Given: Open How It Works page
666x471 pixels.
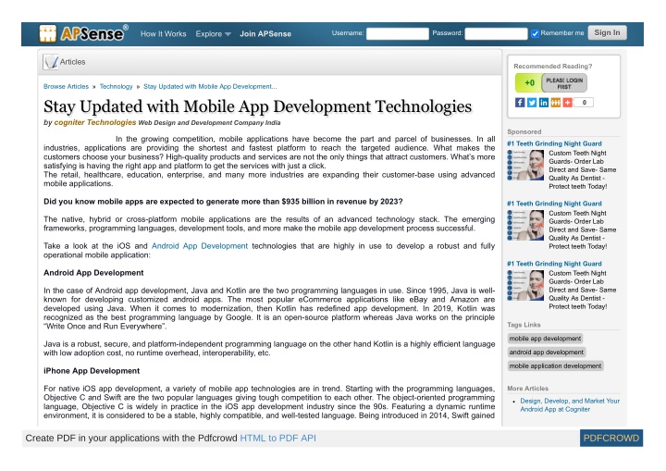Looking at the screenshot, I should point(163,34).
